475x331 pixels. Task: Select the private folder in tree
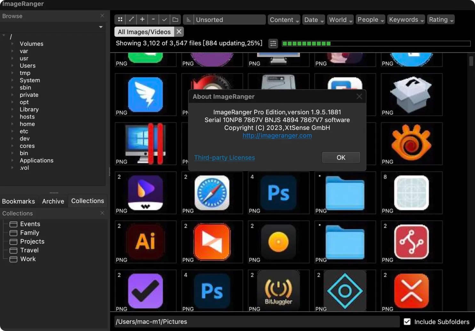[29, 95]
